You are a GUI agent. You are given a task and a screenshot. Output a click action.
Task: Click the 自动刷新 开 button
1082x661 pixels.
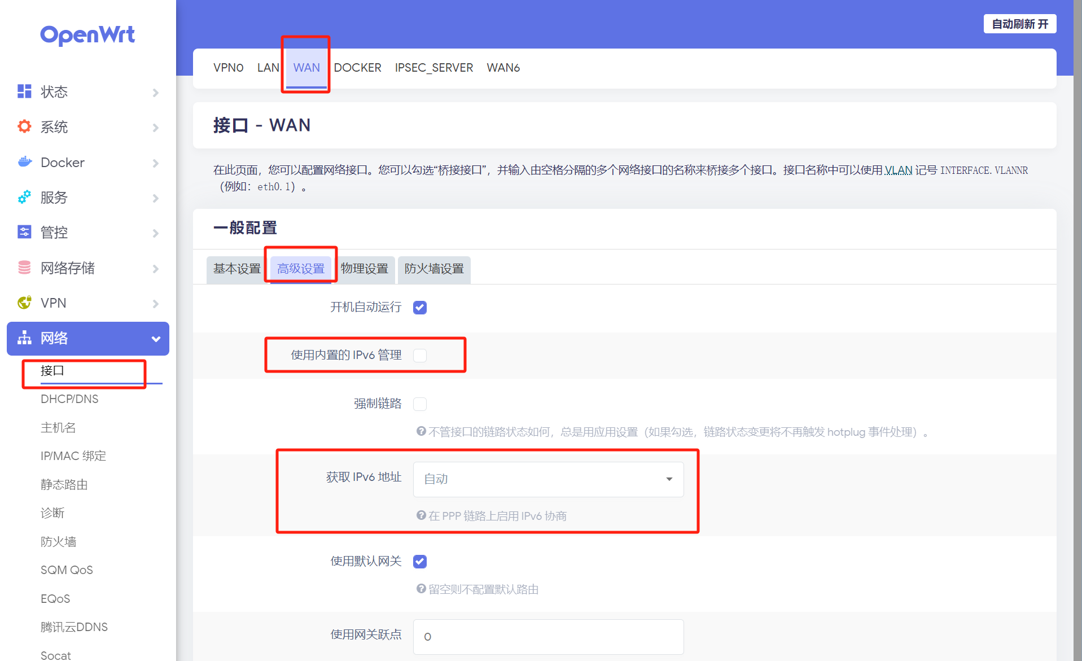click(1019, 24)
